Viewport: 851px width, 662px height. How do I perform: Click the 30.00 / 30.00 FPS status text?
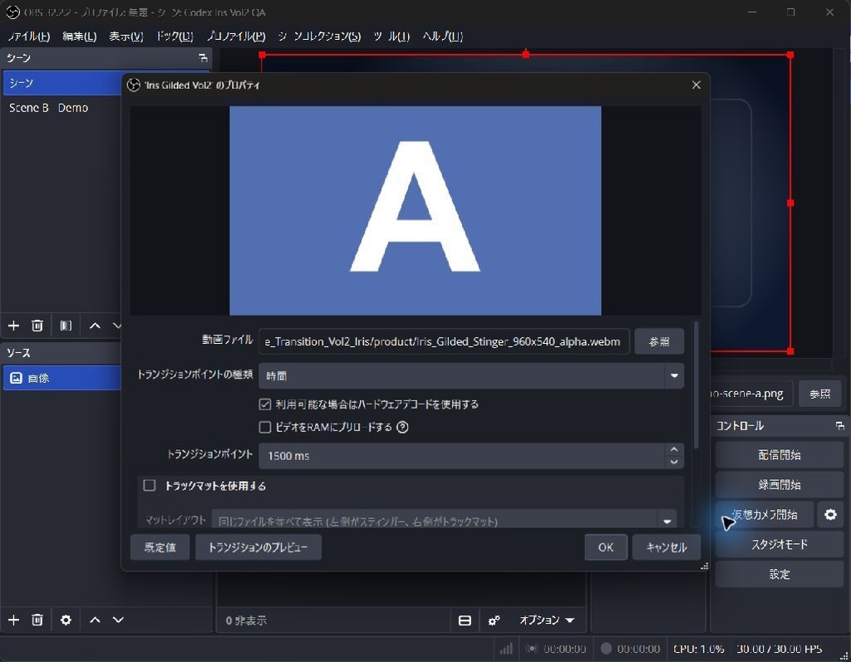779,649
